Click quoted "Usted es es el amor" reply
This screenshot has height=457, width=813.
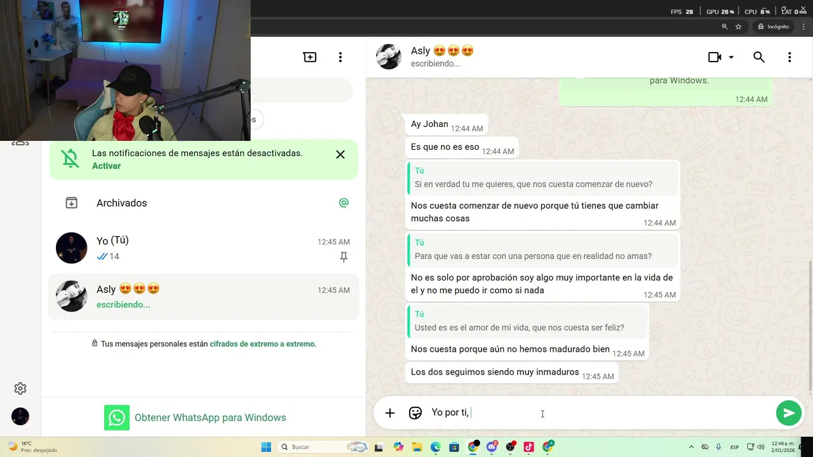(x=527, y=322)
